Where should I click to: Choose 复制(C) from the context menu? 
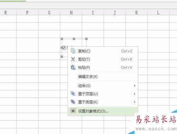click(103, 51)
